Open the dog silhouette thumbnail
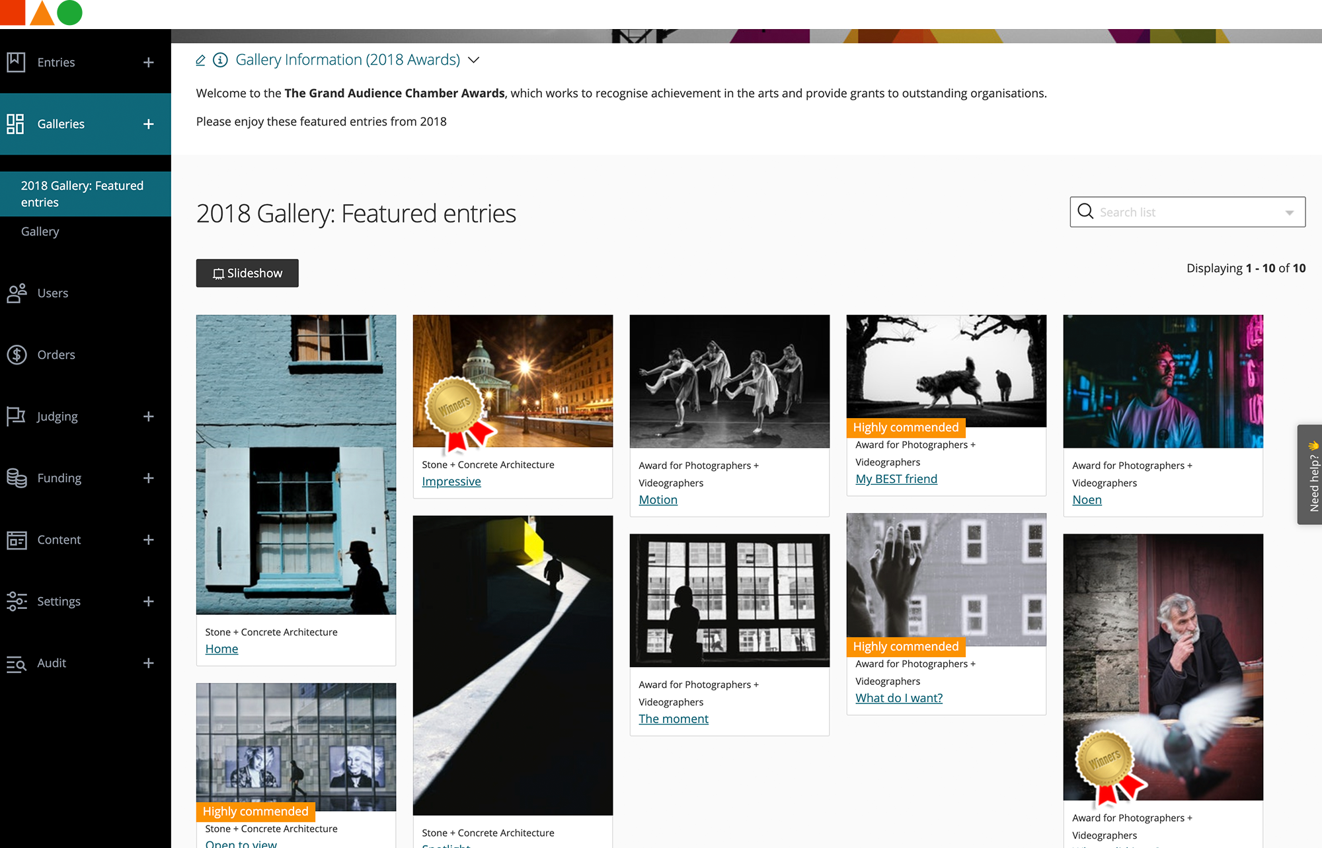 pos(947,371)
